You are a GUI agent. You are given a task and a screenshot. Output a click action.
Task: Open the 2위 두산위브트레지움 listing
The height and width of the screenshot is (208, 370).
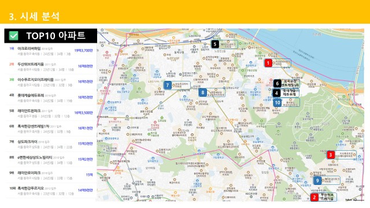pyautogui.click(x=51, y=66)
